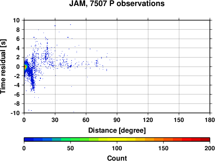Click colorbar tick label '200'
The width and height of the screenshot is (215, 161).
point(210,148)
